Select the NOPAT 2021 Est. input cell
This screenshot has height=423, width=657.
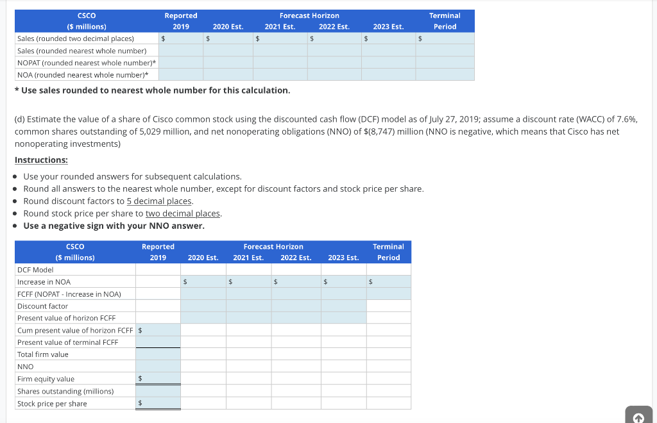pyautogui.click(x=279, y=63)
